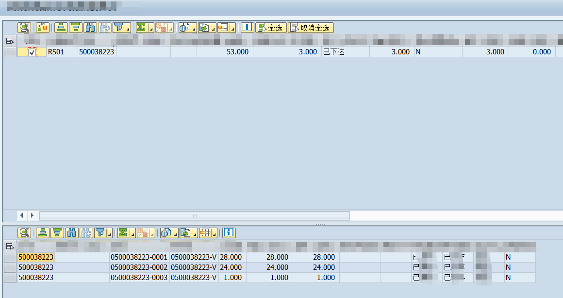Expand Export dropdown arrow in lower toolbar

(x=195, y=234)
